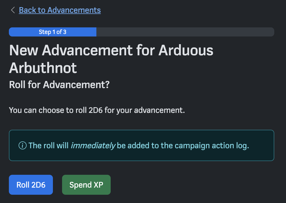Open the Back to Advancements link

pyautogui.click(x=59, y=10)
